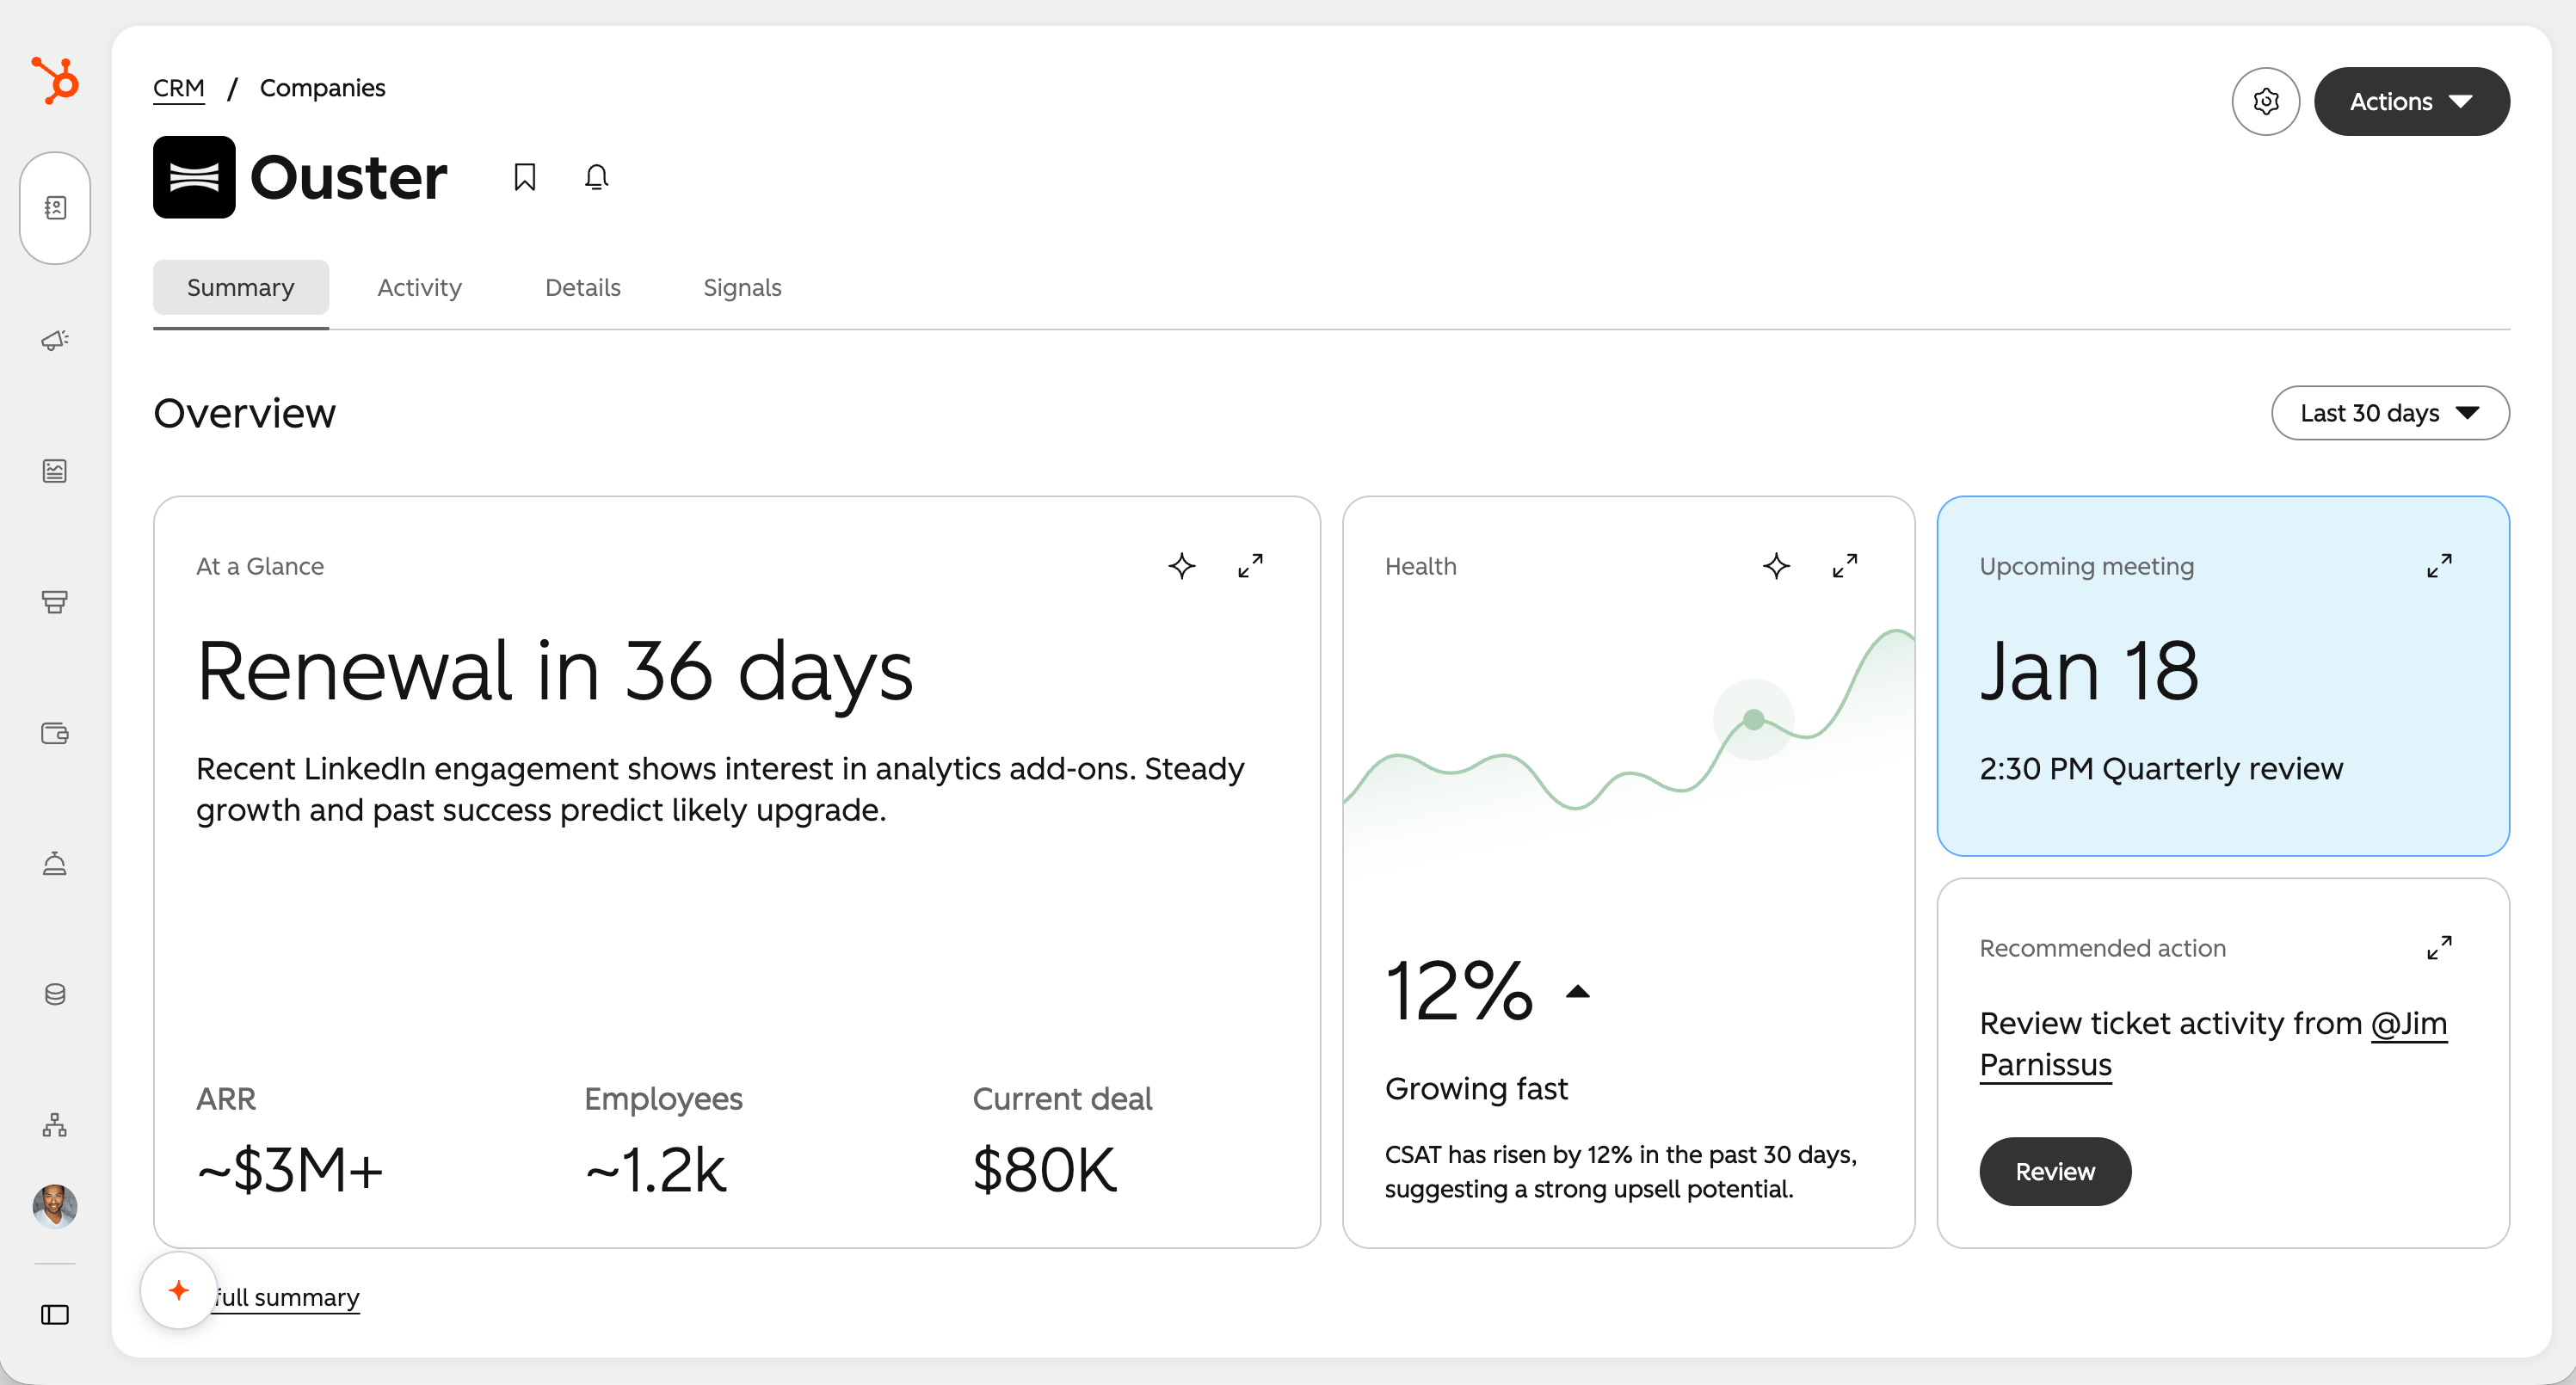Open the content image sidebar icon
Image resolution: width=2576 pixels, height=1385 pixels.
(x=55, y=471)
